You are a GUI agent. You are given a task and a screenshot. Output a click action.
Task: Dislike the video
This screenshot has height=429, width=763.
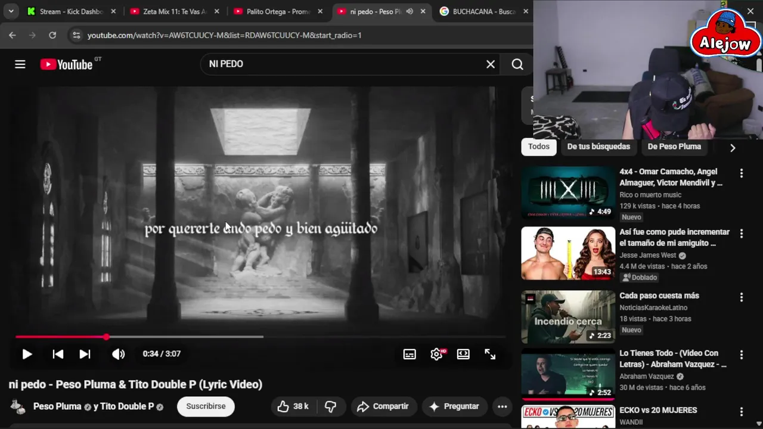point(330,406)
